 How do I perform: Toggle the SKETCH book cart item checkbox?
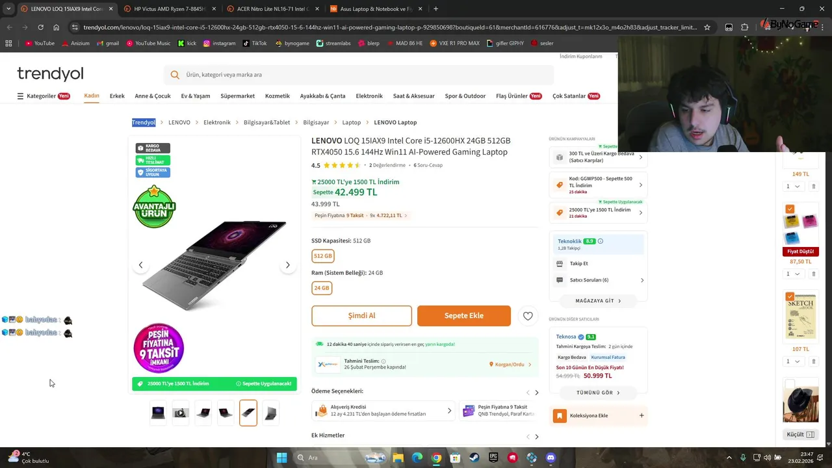(790, 296)
